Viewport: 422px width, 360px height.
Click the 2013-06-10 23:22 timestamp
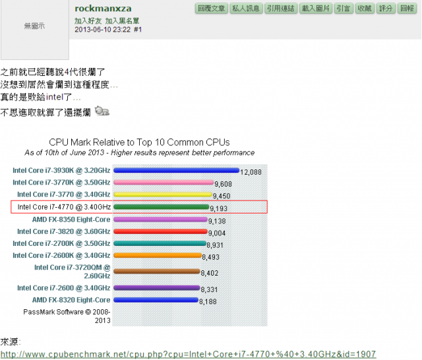click(103, 30)
